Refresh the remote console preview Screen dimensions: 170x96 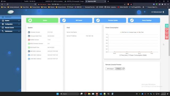coord(124,69)
